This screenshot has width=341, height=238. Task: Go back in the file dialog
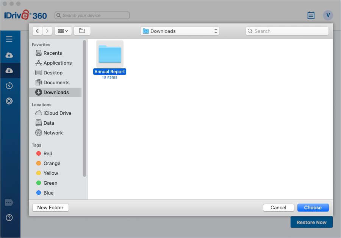[38, 31]
